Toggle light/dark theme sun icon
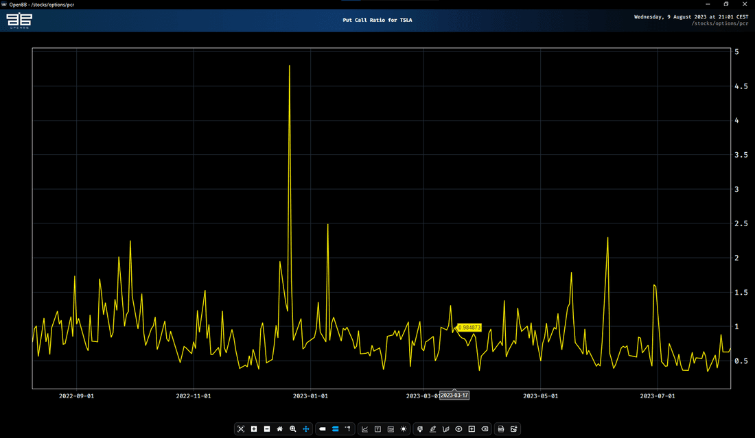The height and width of the screenshot is (438, 755). click(x=404, y=429)
